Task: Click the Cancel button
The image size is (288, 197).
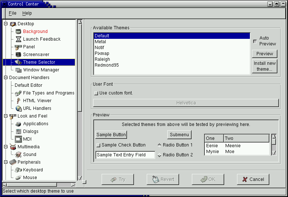Action: tap(253, 179)
